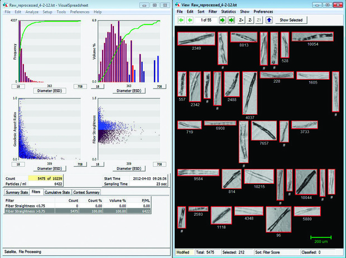This screenshot has width=346, height=258.
Task: Go to the first page of particle images
Action: point(181,20)
